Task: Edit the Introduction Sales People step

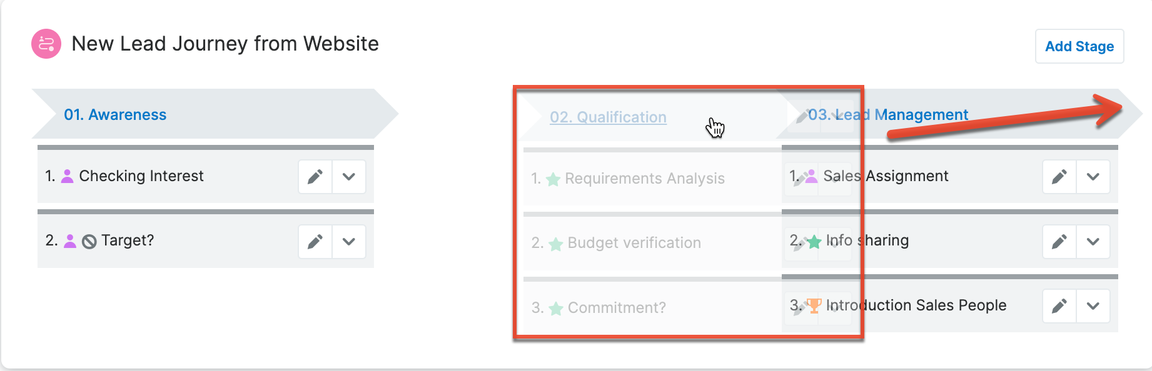Action: click(x=1059, y=306)
